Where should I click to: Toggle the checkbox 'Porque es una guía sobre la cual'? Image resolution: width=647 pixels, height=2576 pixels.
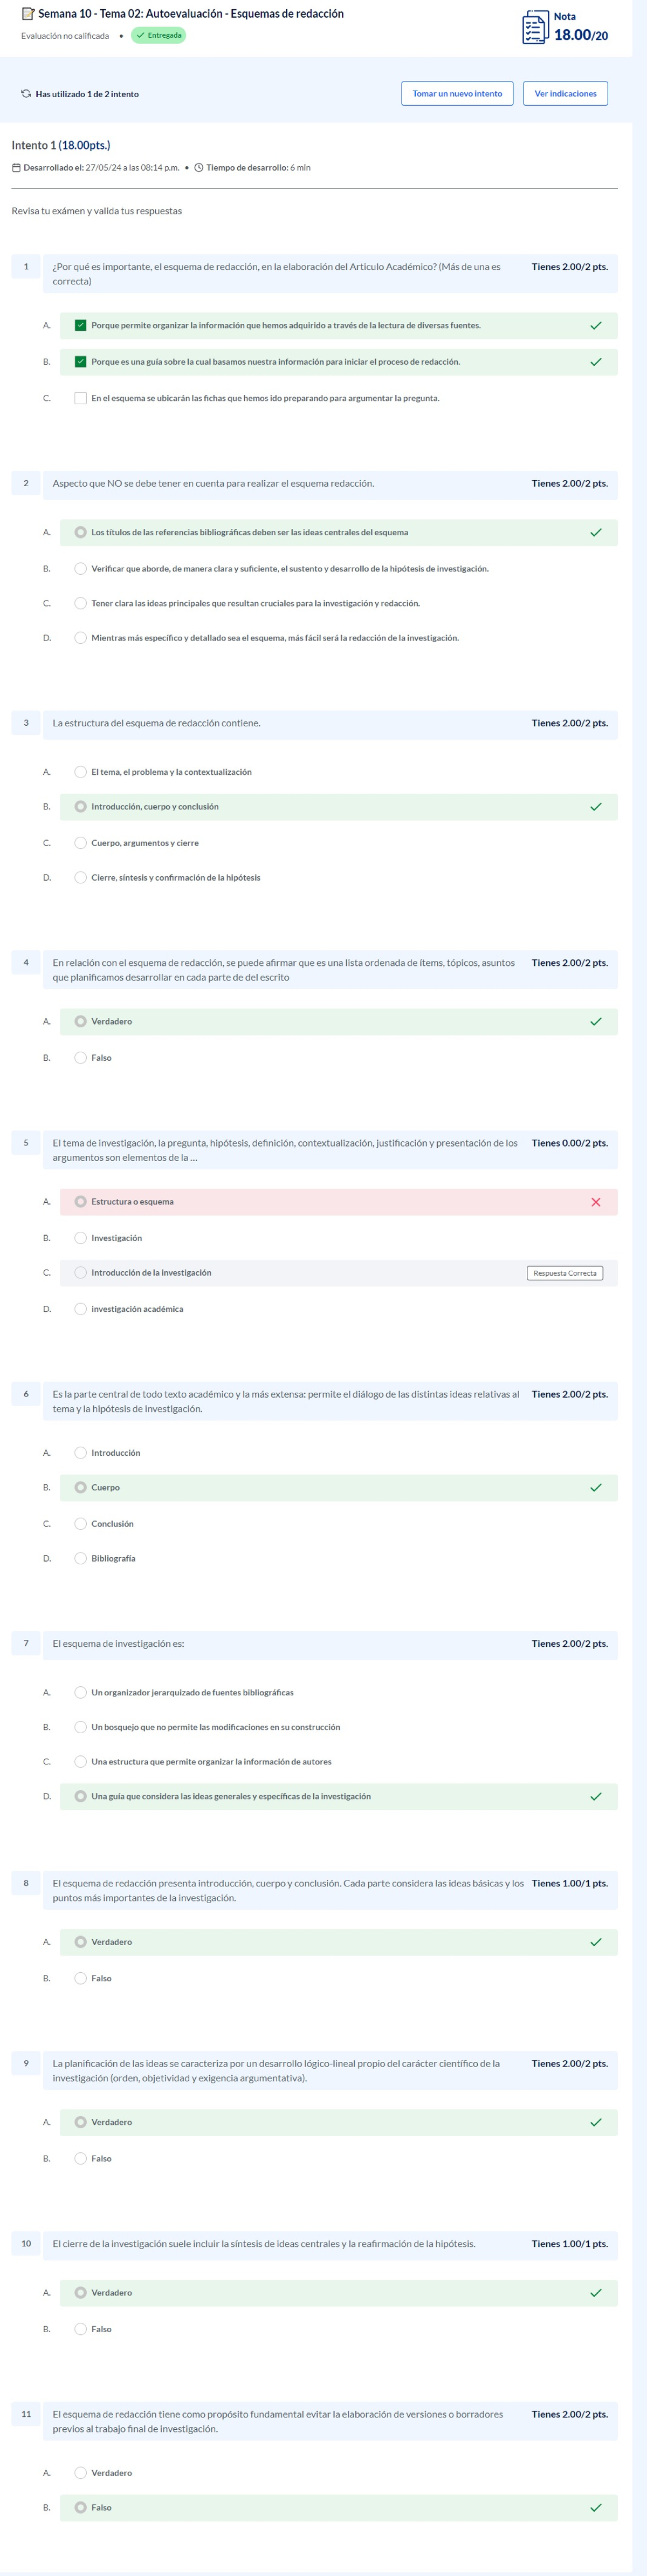[81, 362]
